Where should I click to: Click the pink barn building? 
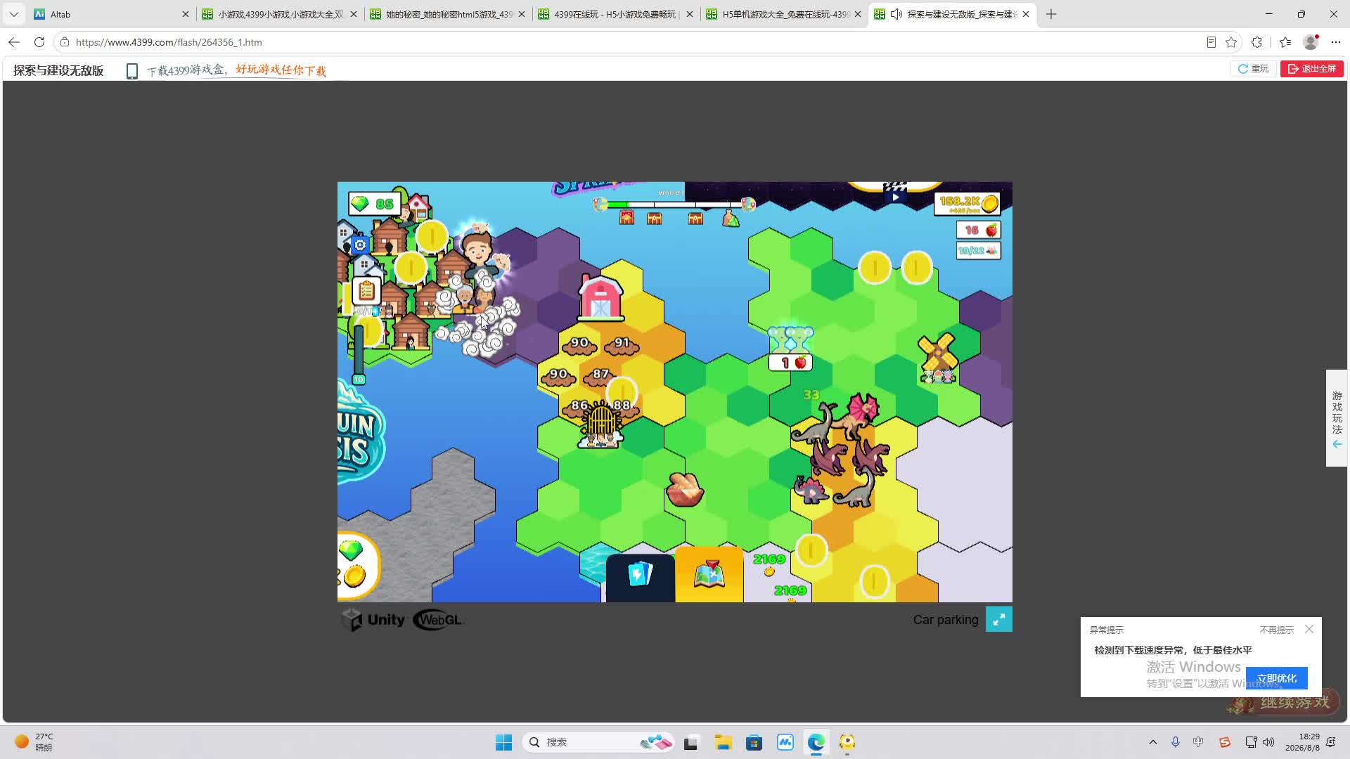point(600,298)
